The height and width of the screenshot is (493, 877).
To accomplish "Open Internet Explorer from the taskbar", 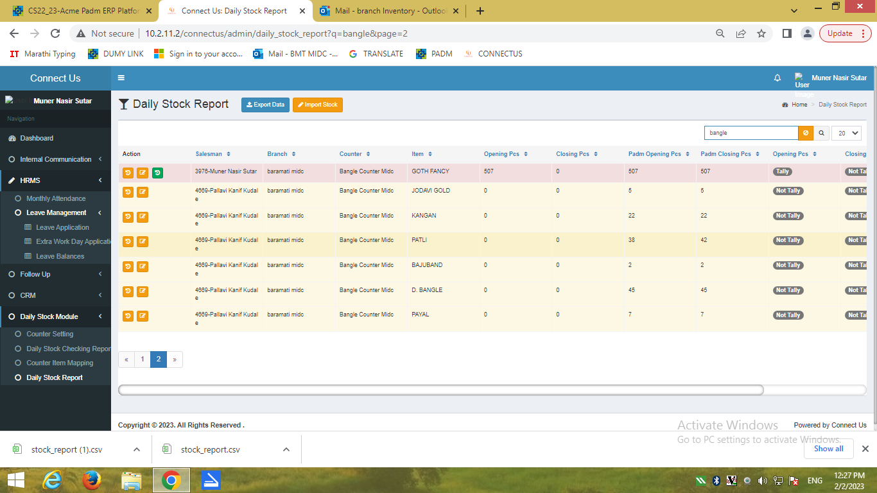I will pos(53,480).
